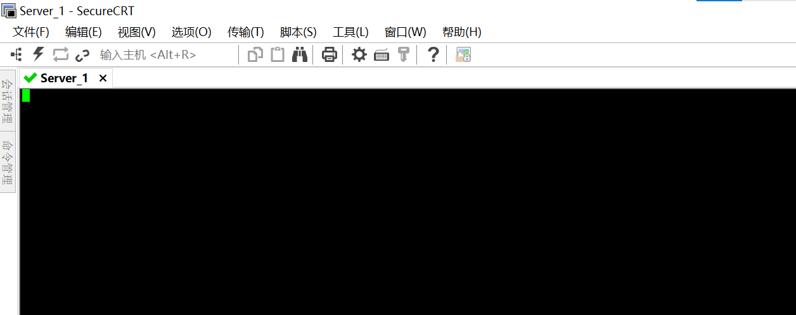Click the Copy toolbar icon
This screenshot has height=315, width=796.
coord(255,55)
